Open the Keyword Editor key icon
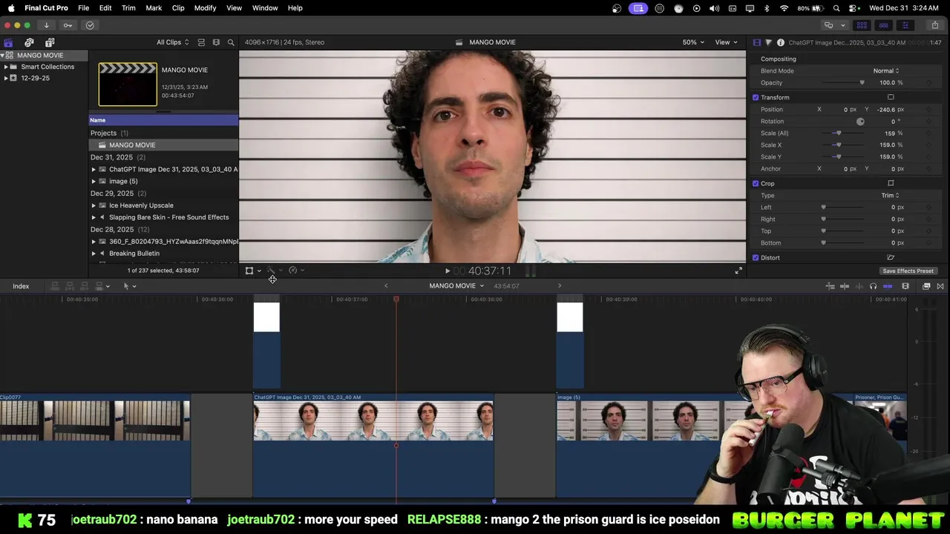Screen dimensions: 950x534 (68, 25)
